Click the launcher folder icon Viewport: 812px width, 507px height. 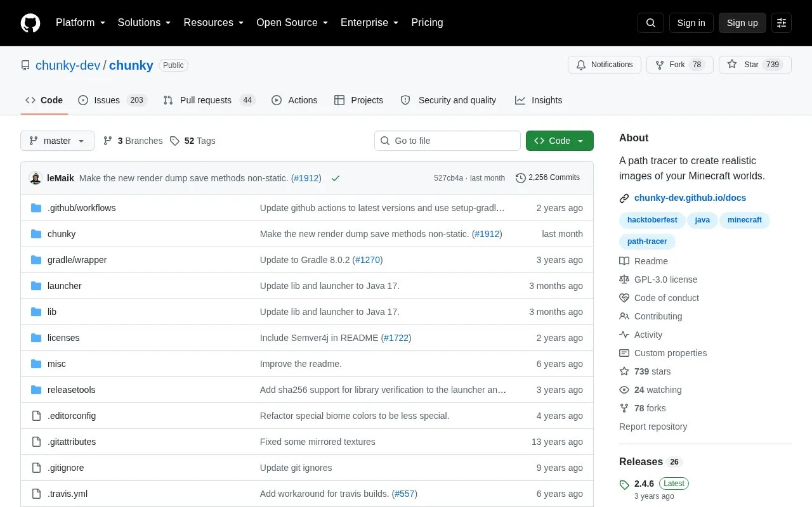click(36, 286)
